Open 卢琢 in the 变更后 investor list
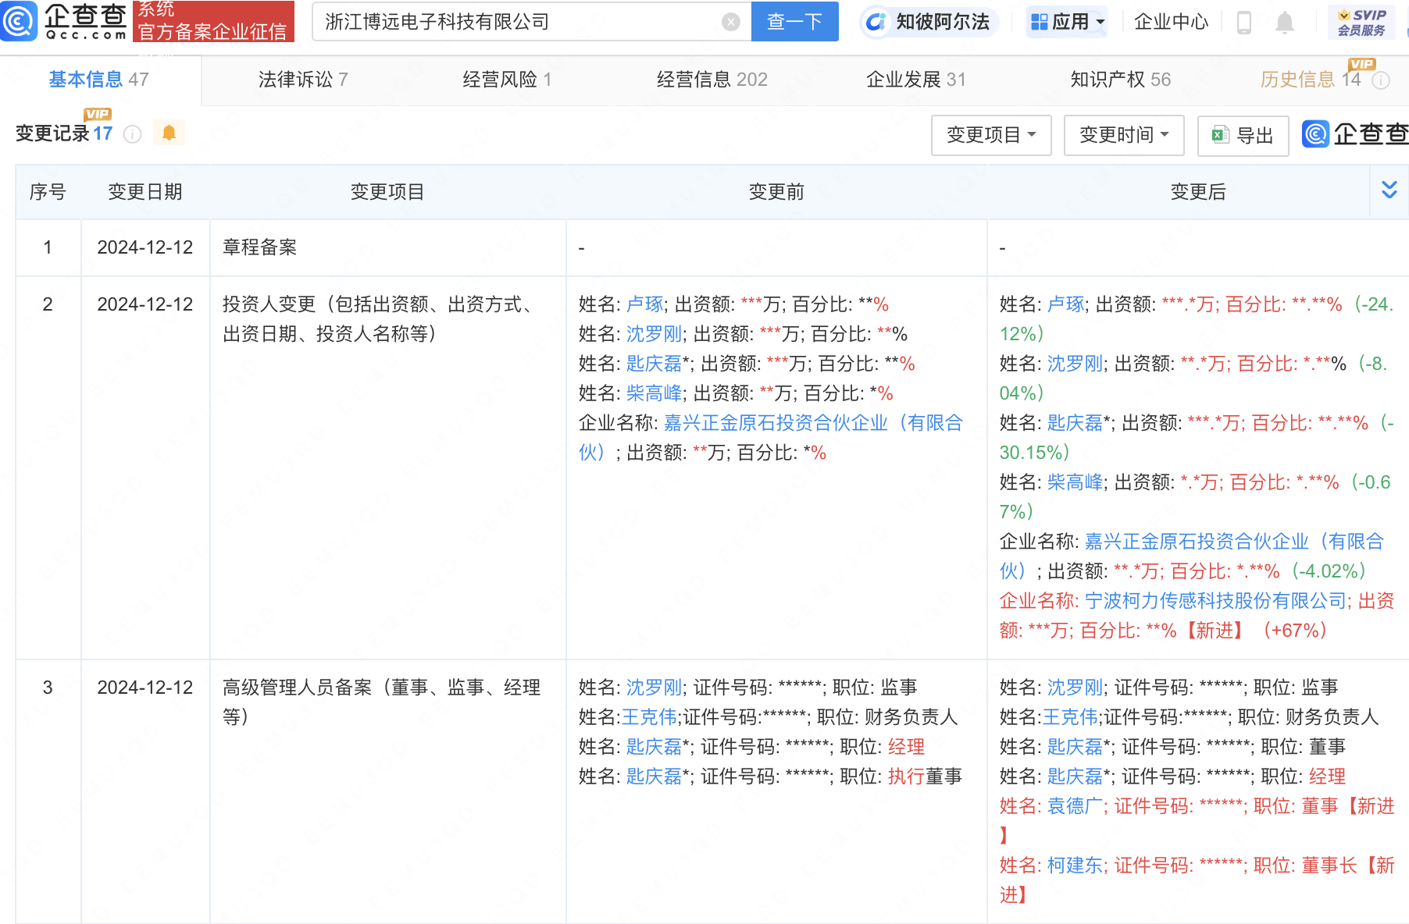Screen dimensions: 1409x924 [1066, 304]
